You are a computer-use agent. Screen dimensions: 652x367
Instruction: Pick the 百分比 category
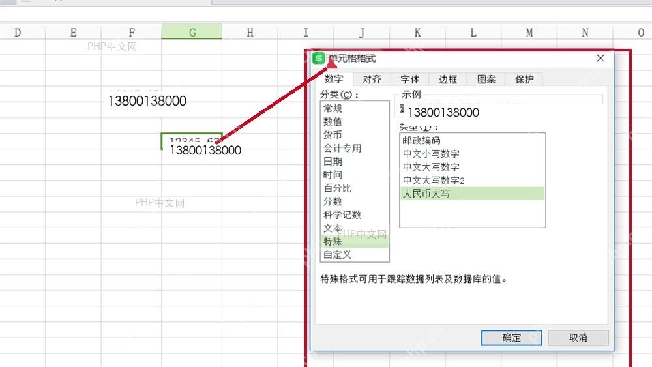coord(355,188)
